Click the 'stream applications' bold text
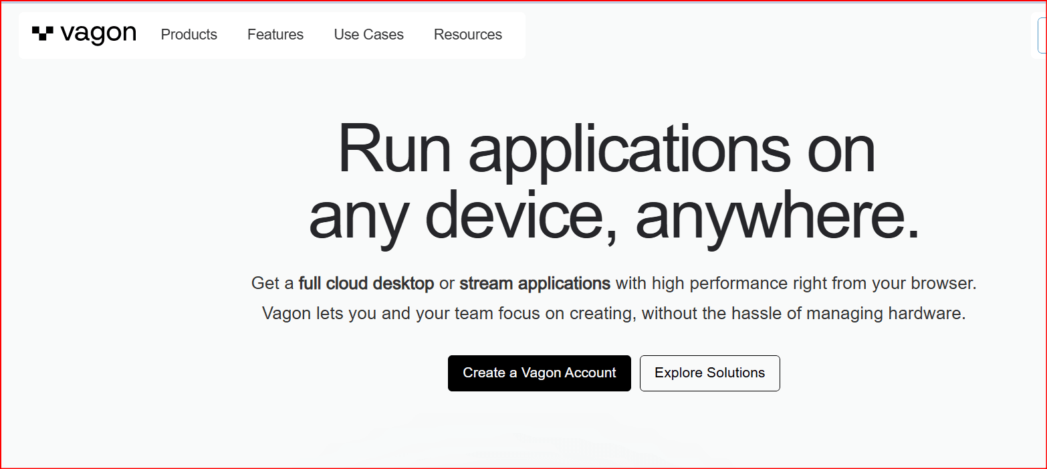Viewport: 1047px width, 469px height. pos(535,284)
